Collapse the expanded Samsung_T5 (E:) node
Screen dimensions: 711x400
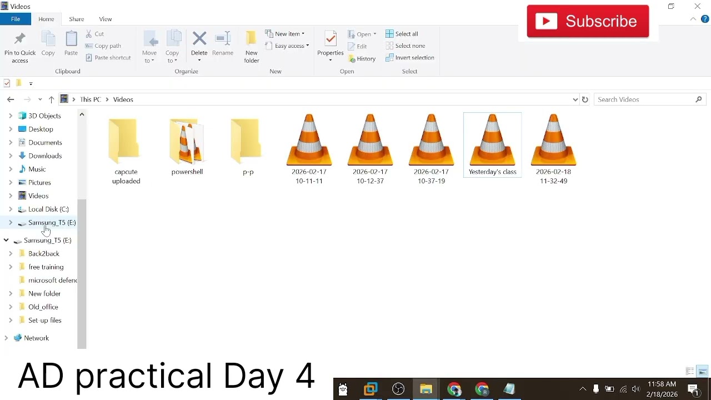point(6,241)
